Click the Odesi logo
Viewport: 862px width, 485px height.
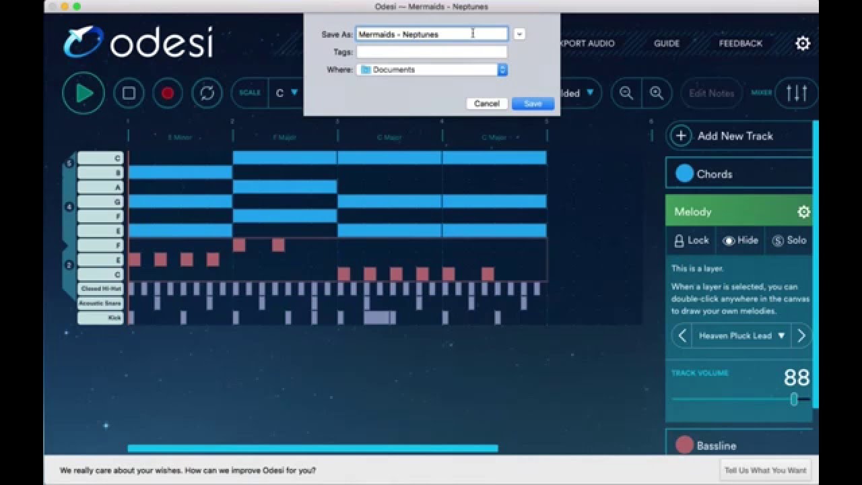coord(138,42)
